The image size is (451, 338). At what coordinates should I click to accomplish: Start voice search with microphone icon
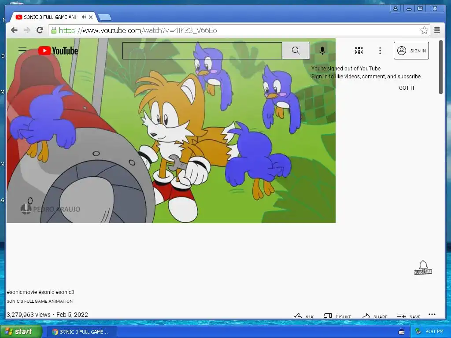(322, 51)
